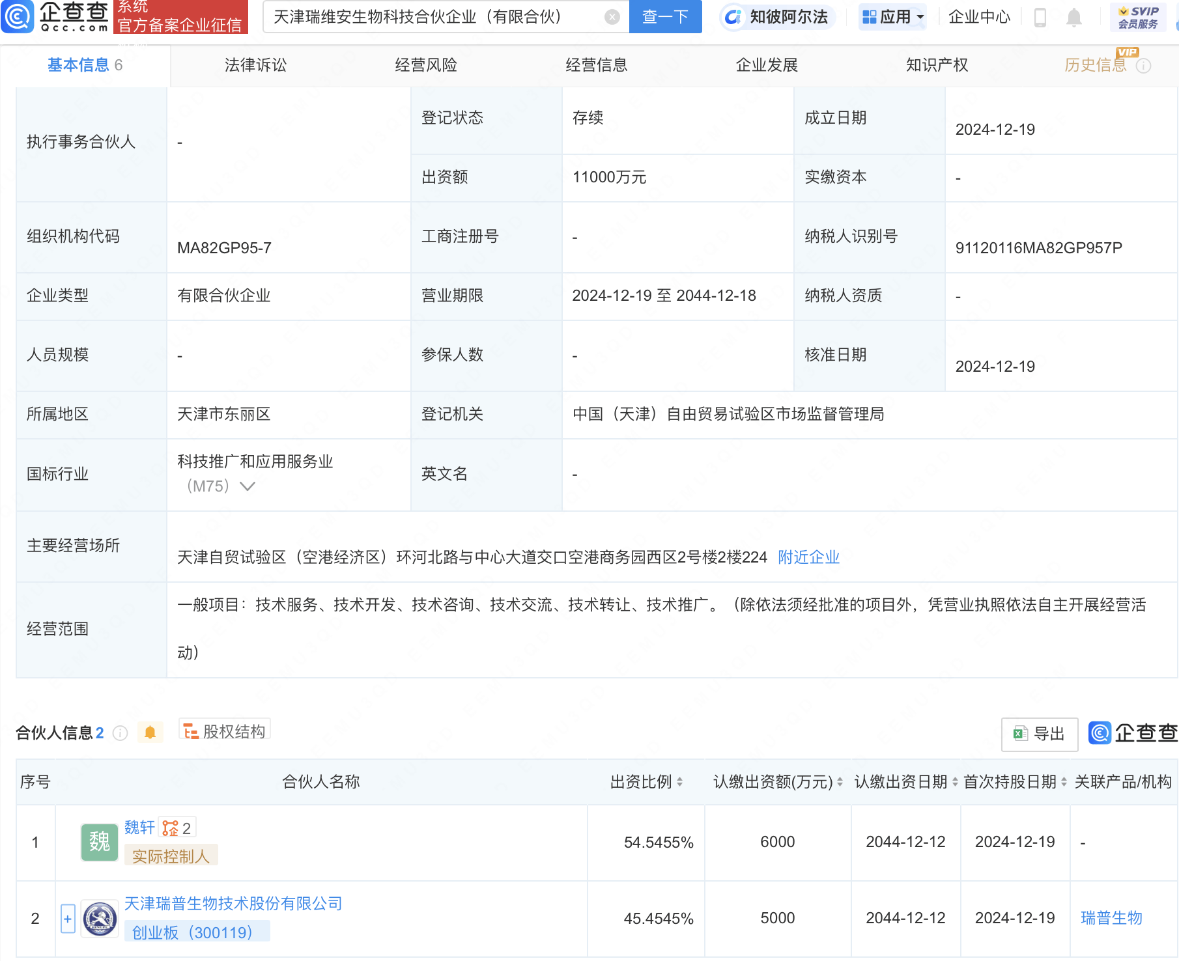Image resolution: width=1179 pixels, height=961 pixels.
Task: Open notifications bell in top bar
Action: point(1074,18)
